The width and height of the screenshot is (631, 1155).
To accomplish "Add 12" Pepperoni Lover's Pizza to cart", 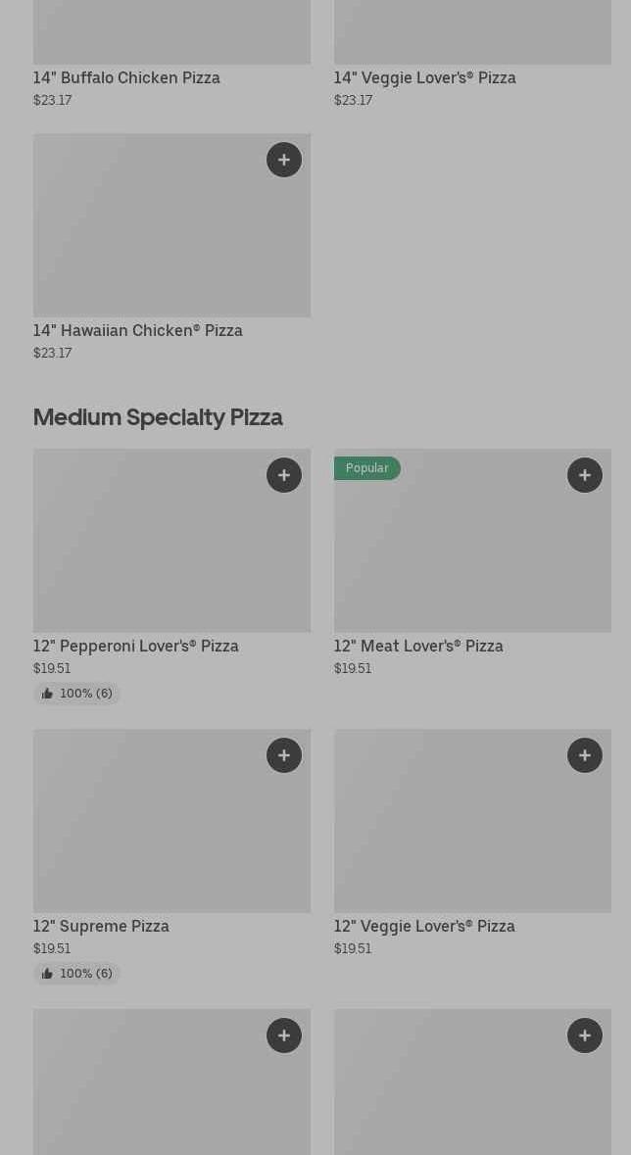I will (x=284, y=475).
